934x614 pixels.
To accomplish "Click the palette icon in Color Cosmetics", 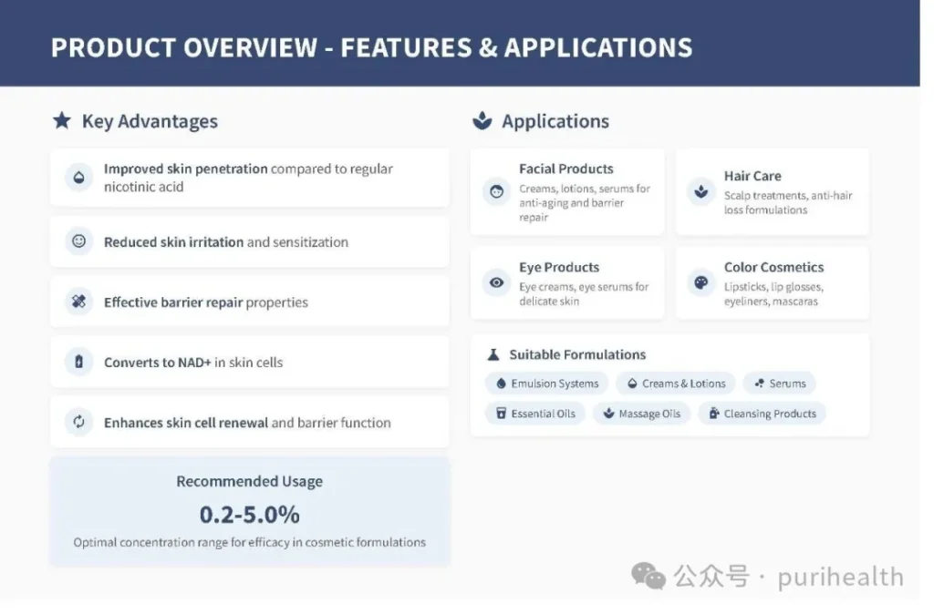I will [x=700, y=283].
